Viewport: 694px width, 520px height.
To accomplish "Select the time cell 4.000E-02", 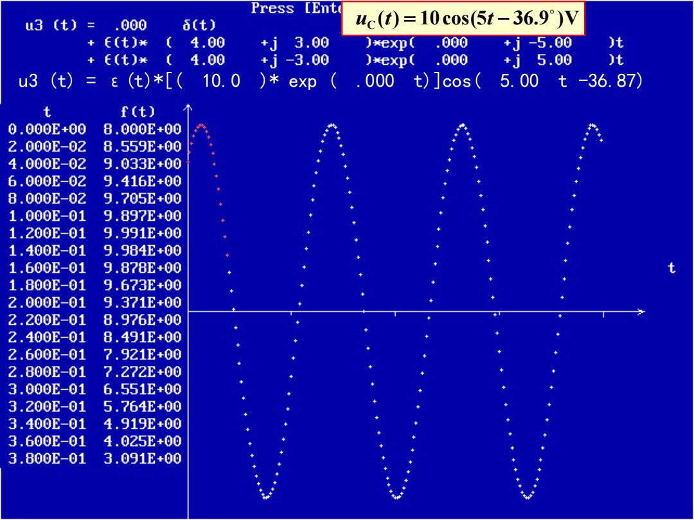I will [x=48, y=164].
